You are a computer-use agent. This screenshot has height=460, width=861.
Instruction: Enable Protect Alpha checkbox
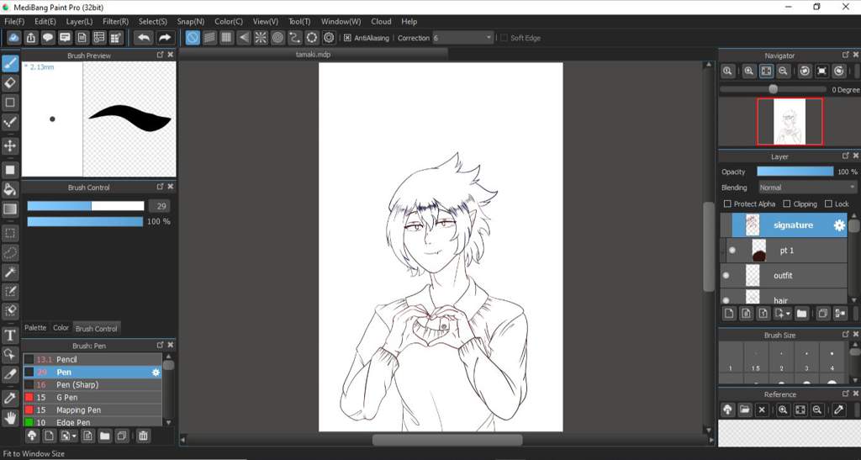point(727,204)
